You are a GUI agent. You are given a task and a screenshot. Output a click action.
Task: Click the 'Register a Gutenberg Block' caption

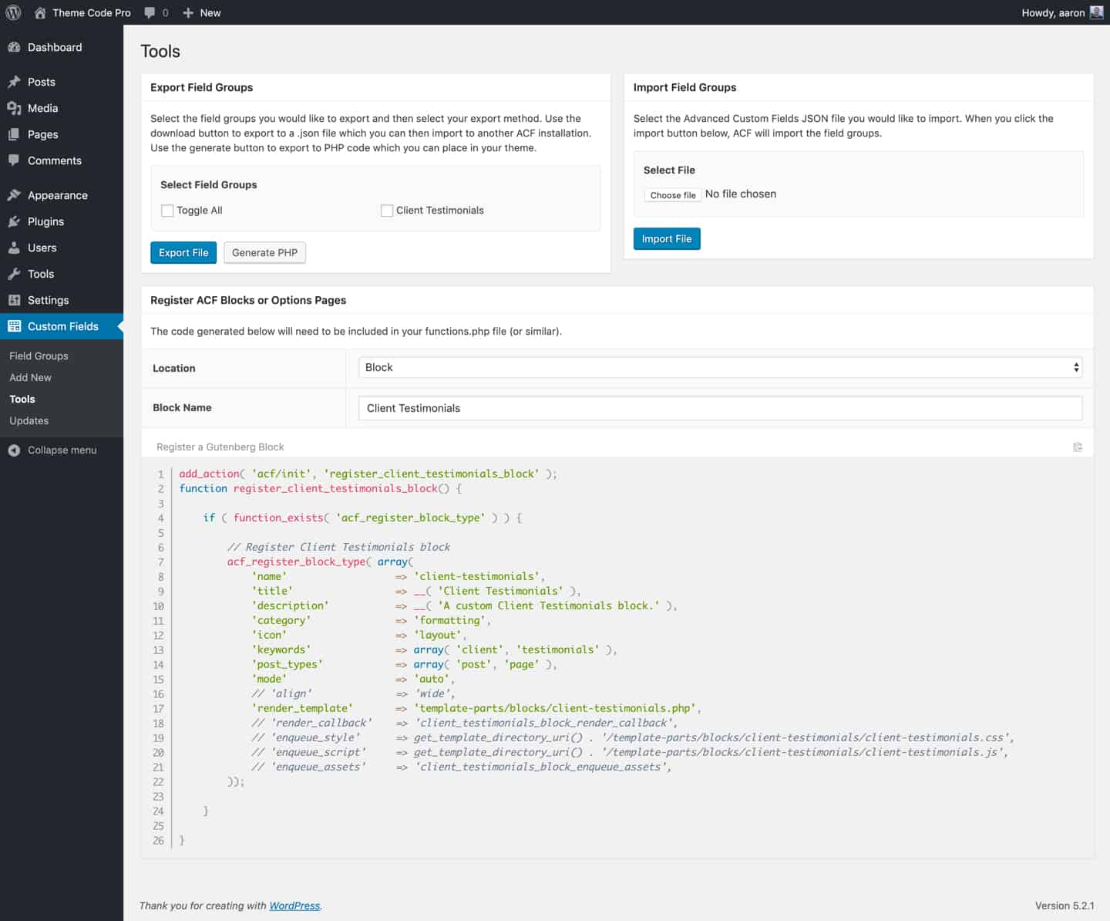(x=220, y=447)
